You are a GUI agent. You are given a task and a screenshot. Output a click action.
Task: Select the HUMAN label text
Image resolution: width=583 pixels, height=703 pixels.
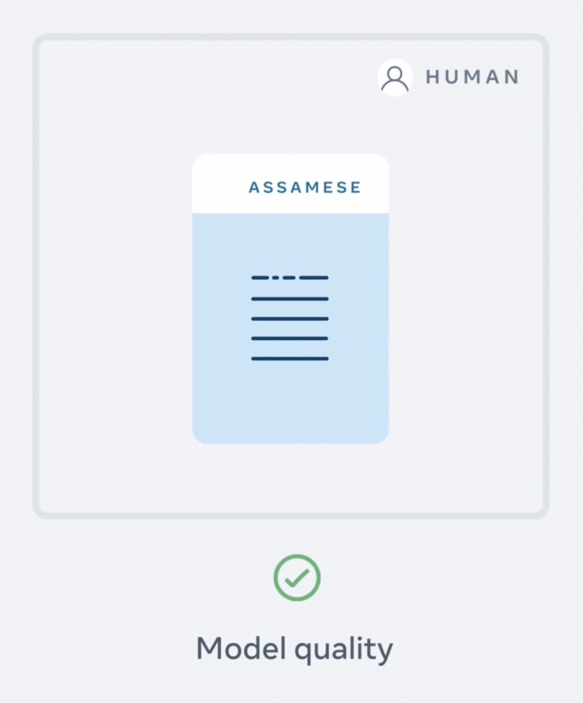click(x=472, y=77)
